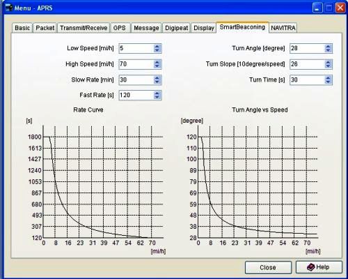Image resolution: width=348 pixels, height=279 pixels.
Task: Click the 307 label on Rate Curve axis
Action: click(x=36, y=227)
